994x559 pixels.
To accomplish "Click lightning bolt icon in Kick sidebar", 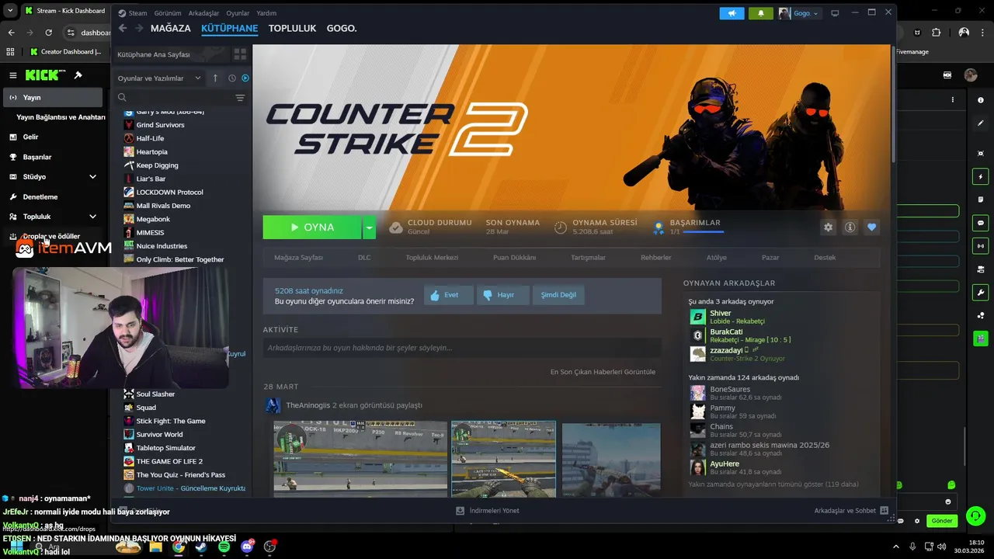I will (981, 177).
